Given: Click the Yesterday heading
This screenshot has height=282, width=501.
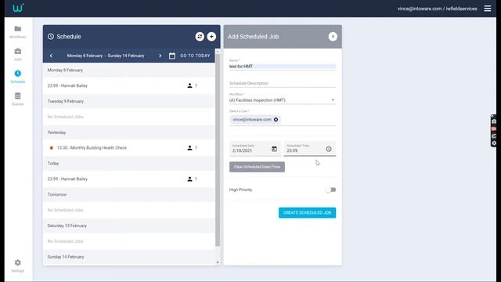Looking at the screenshot, I should pyautogui.click(x=56, y=132).
